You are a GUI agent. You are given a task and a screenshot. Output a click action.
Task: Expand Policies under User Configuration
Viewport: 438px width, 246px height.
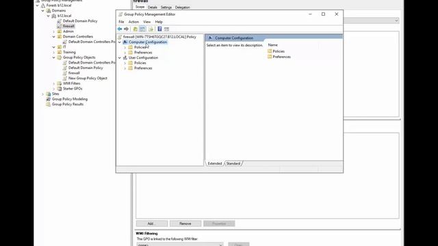tap(125, 63)
